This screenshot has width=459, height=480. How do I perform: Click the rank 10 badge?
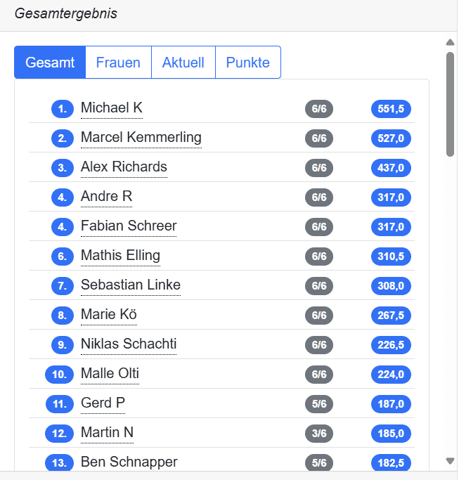[x=60, y=375]
